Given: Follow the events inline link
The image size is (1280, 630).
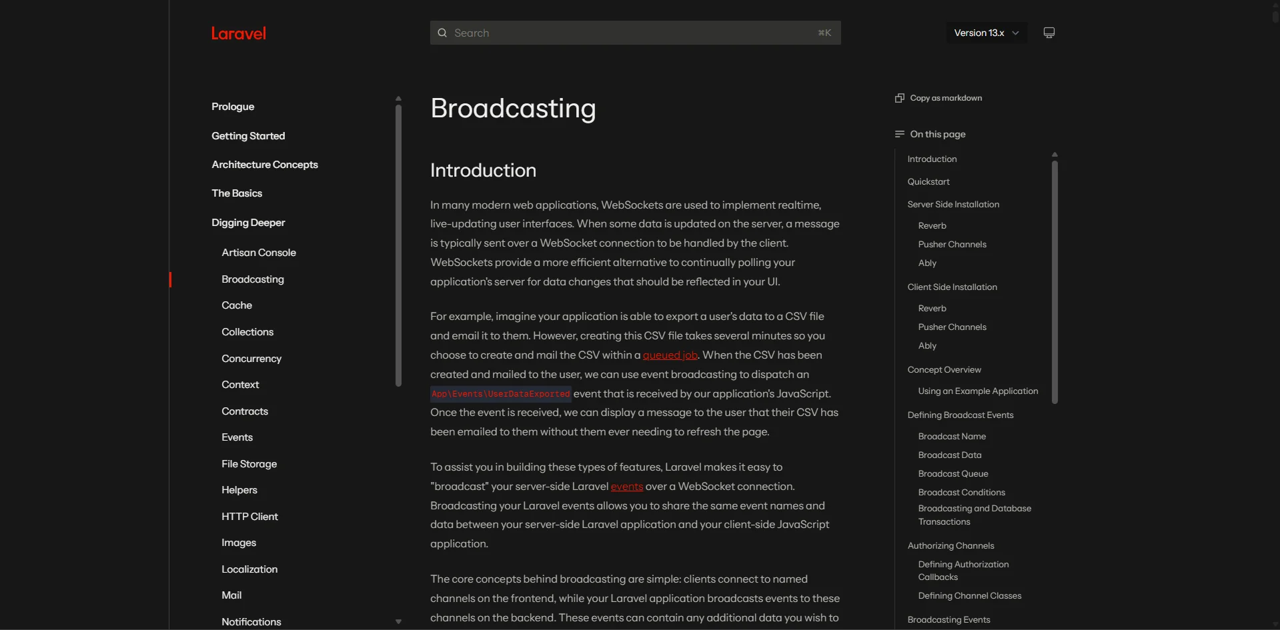Looking at the screenshot, I should pyautogui.click(x=627, y=487).
